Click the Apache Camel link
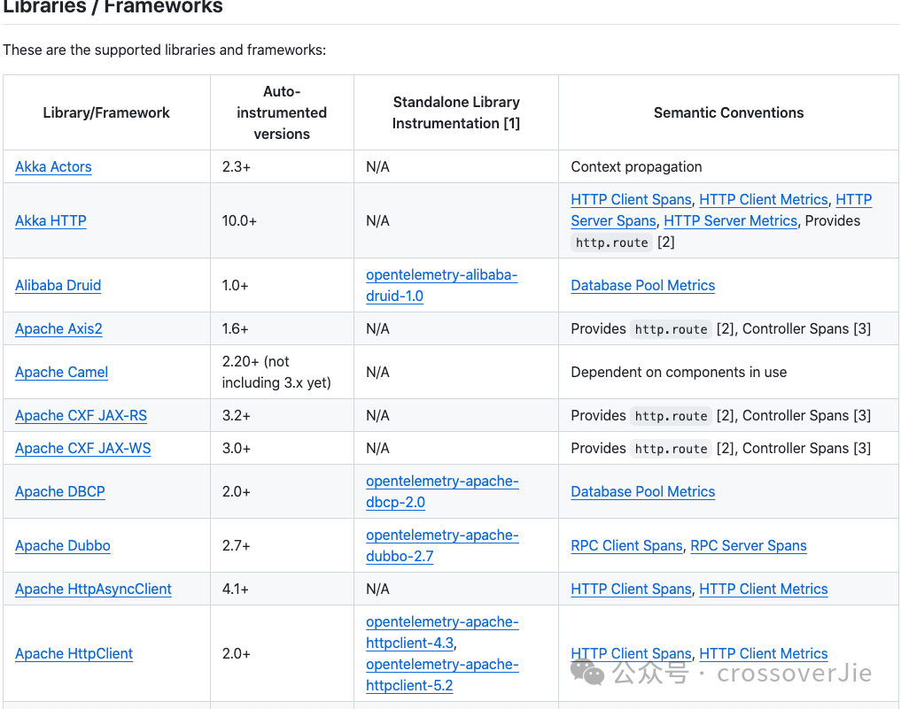Screen dimensions: 901x709 (x=61, y=372)
